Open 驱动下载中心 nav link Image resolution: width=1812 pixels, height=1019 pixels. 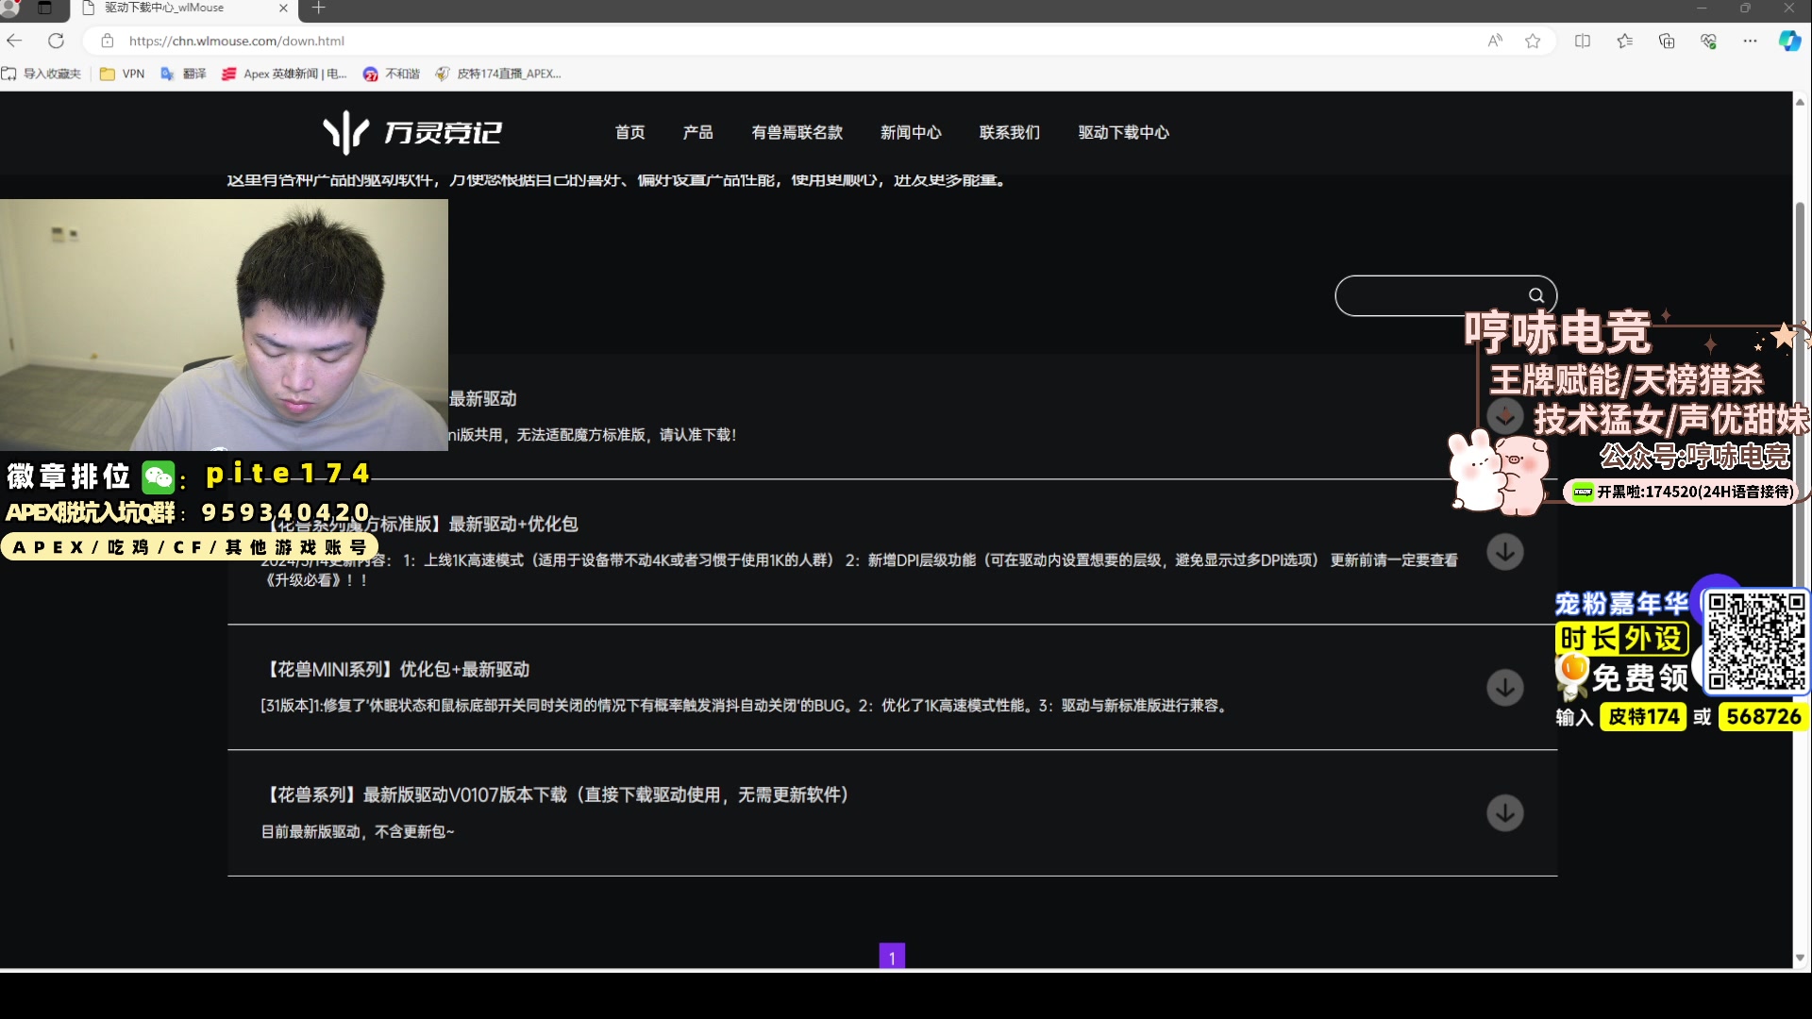click(1123, 132)
